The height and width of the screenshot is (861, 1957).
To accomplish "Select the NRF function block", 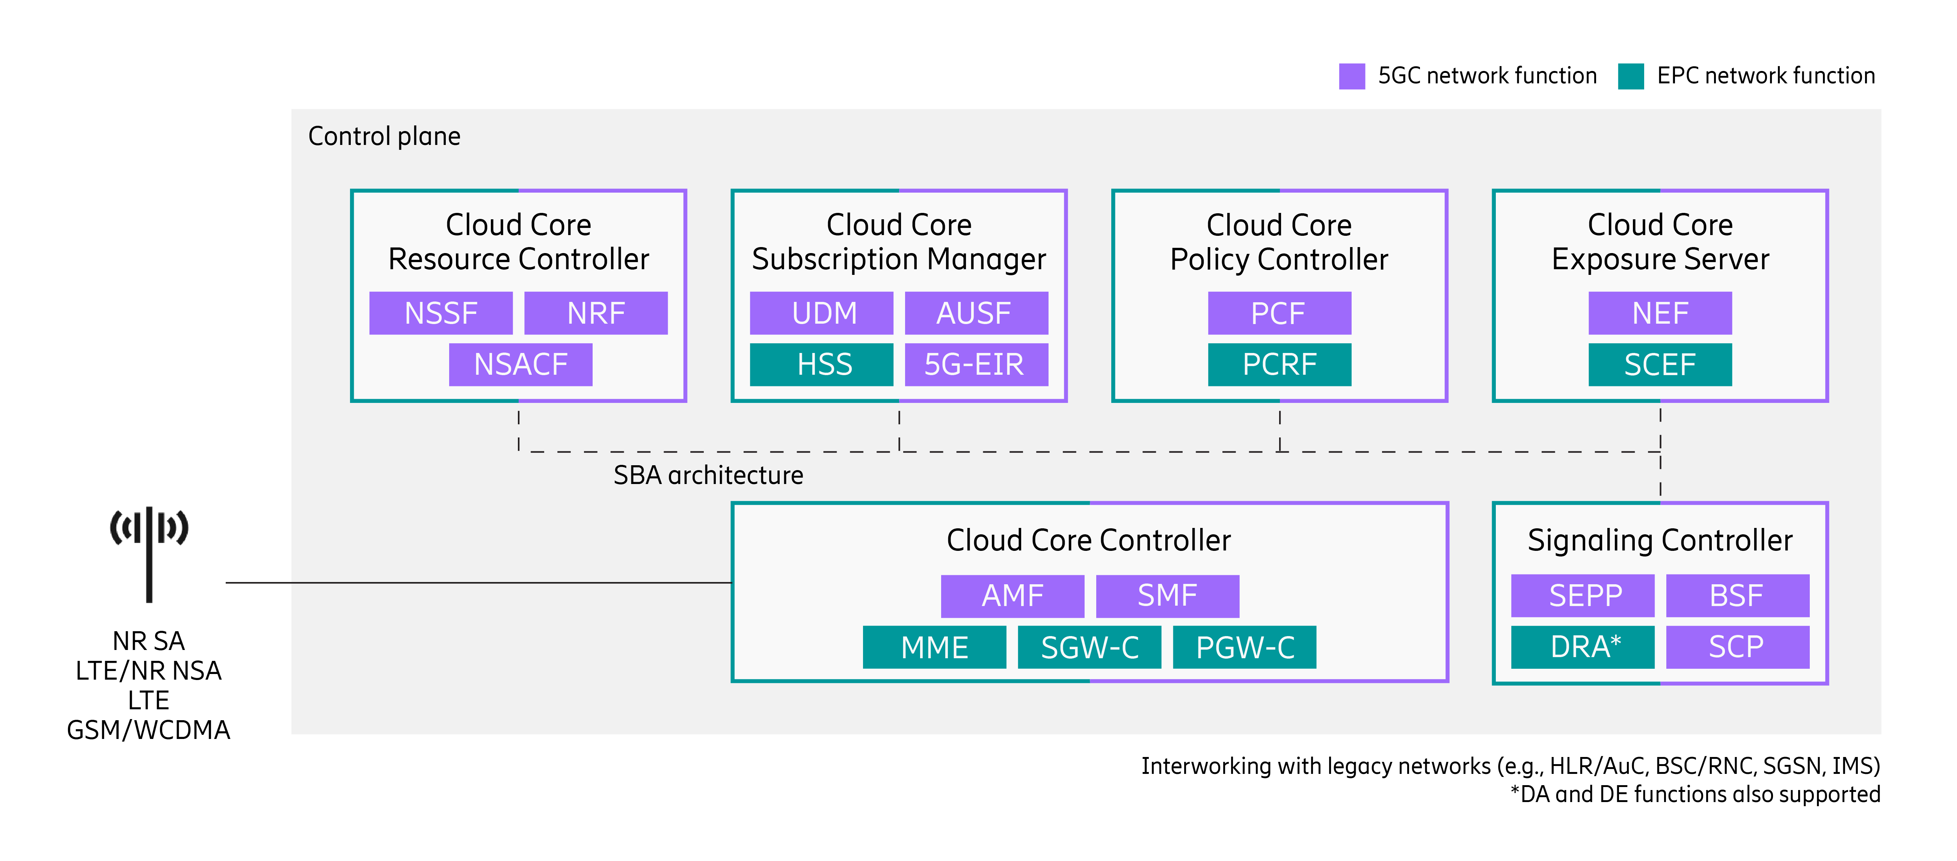I will pyautogui.click(x=596, y=313).
